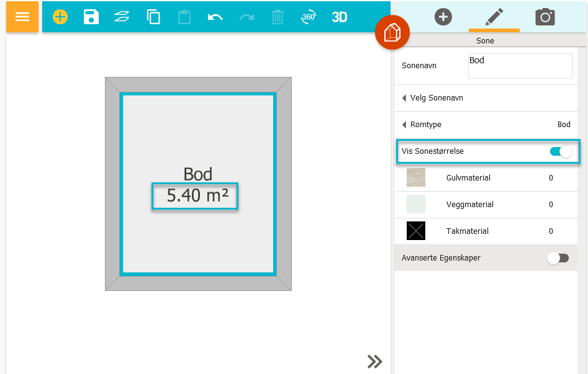The image size is (588, 374).
Task: Open the Gulvmaterial row
Action: click(x=486, y=177)
